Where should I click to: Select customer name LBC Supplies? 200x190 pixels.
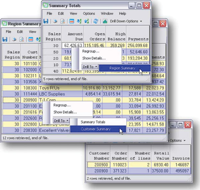click(x=60, y=94)
